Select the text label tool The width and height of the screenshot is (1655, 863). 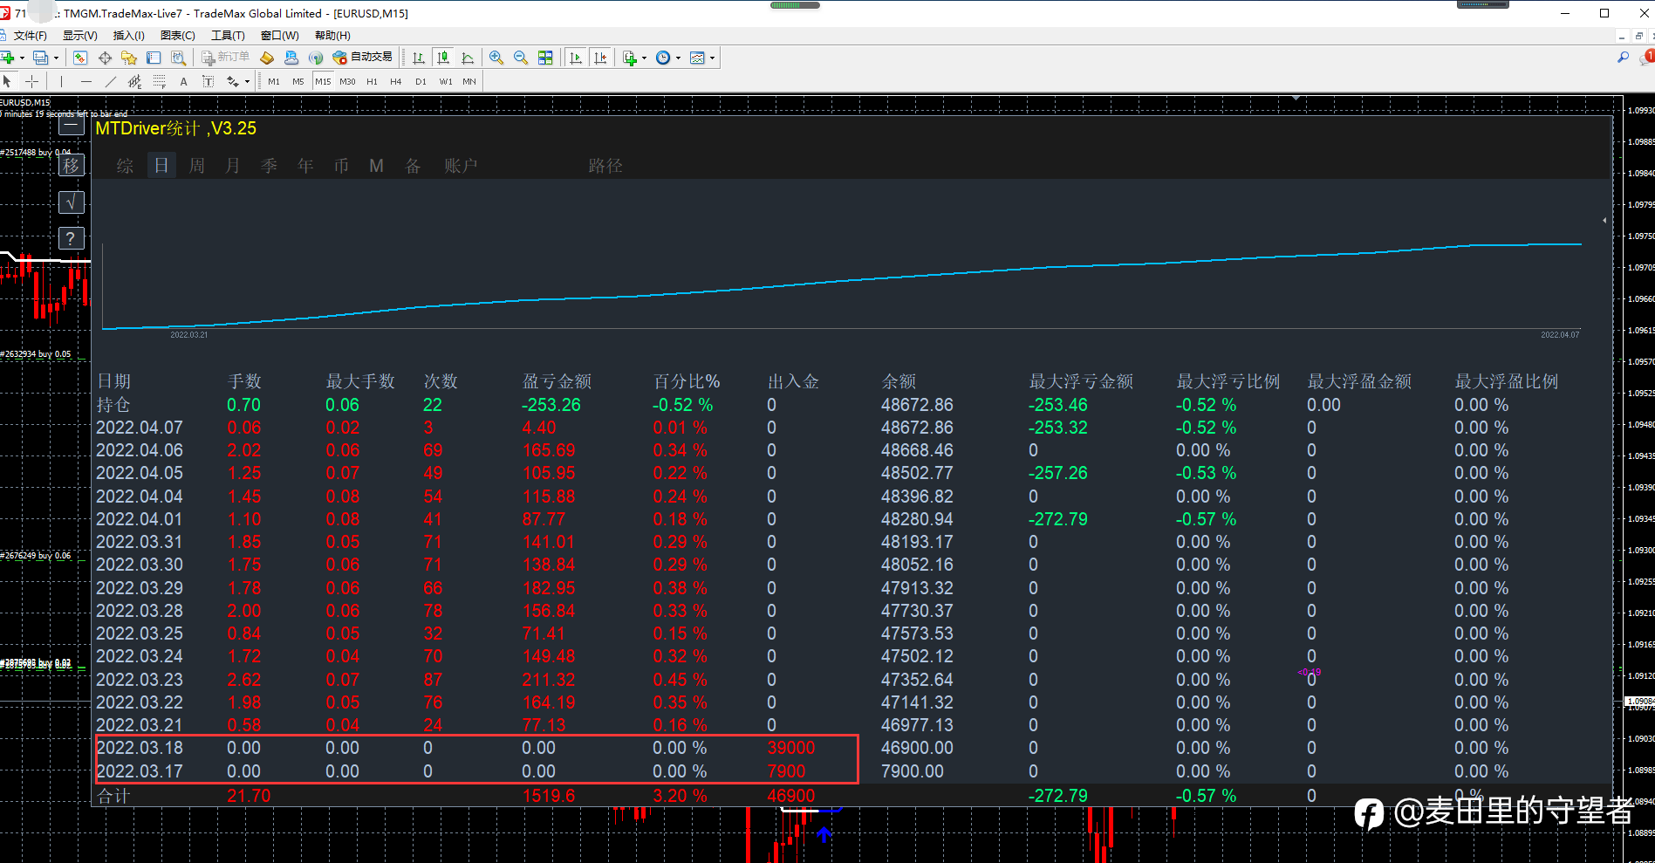click(x=208, y=81)
